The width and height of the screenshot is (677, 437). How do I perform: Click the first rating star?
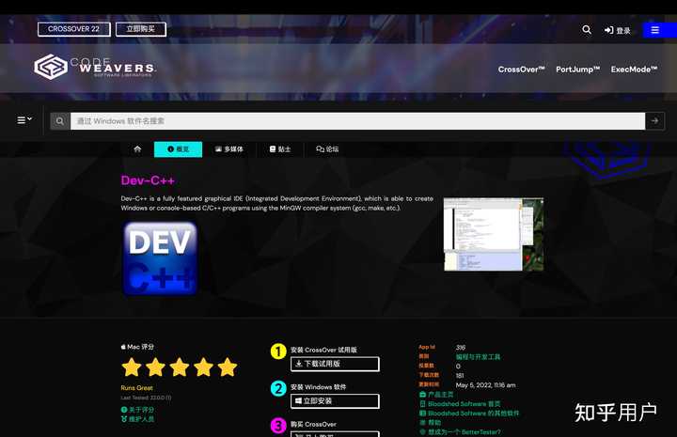(132, 367)
